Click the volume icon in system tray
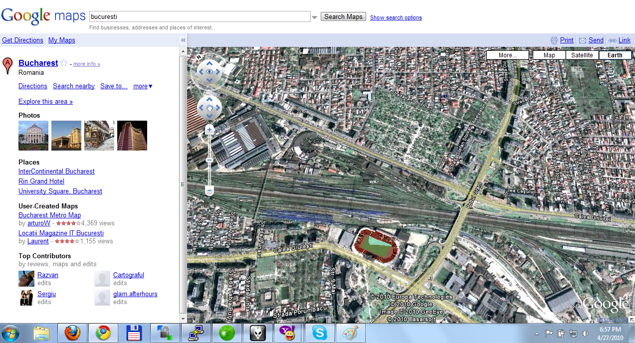The height and width of the screenshot is (343, 635). (585, 333)
